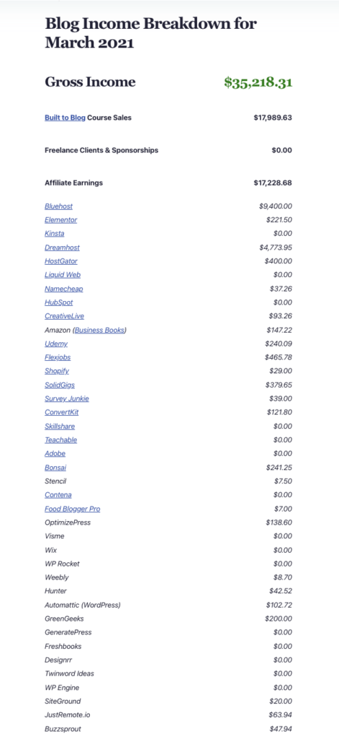Open the Bonsai link
This screenshot has width=339, height=739.
point(55,467)
